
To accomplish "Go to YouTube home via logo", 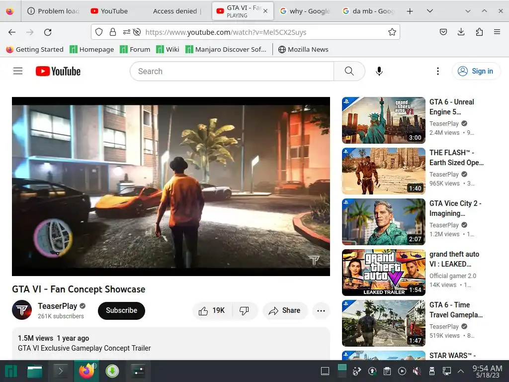I will (x=58, y=71).
